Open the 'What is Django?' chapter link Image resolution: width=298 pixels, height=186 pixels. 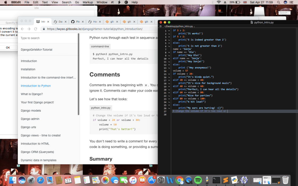pyautogui.click(x=32, y=94)
